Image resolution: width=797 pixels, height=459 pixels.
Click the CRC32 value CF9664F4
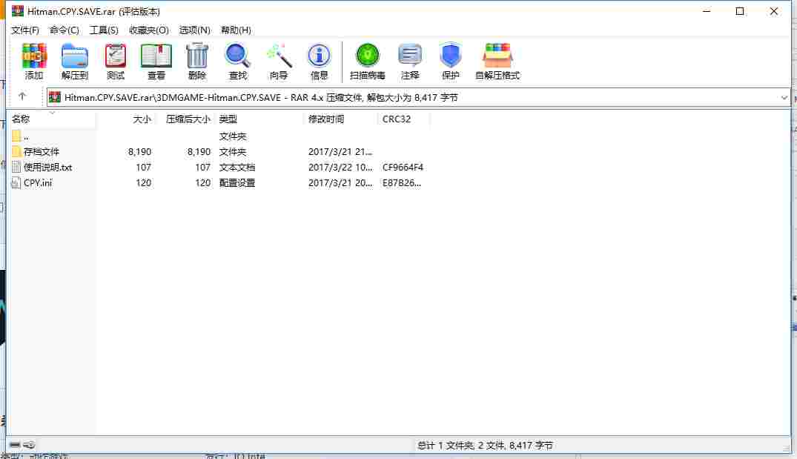pyautogui.click(x=403, y=168)
